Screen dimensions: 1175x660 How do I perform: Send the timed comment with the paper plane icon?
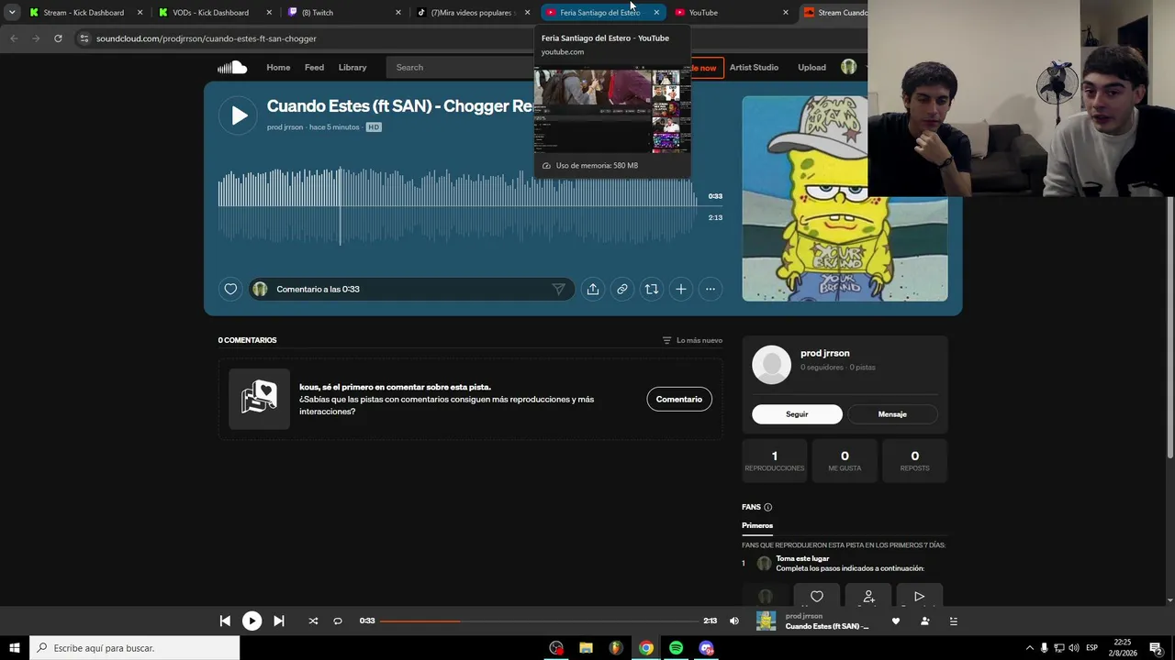point(558,289)
